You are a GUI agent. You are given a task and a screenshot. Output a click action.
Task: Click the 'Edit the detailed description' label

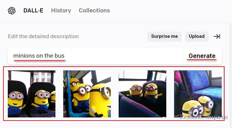[43, 36]
